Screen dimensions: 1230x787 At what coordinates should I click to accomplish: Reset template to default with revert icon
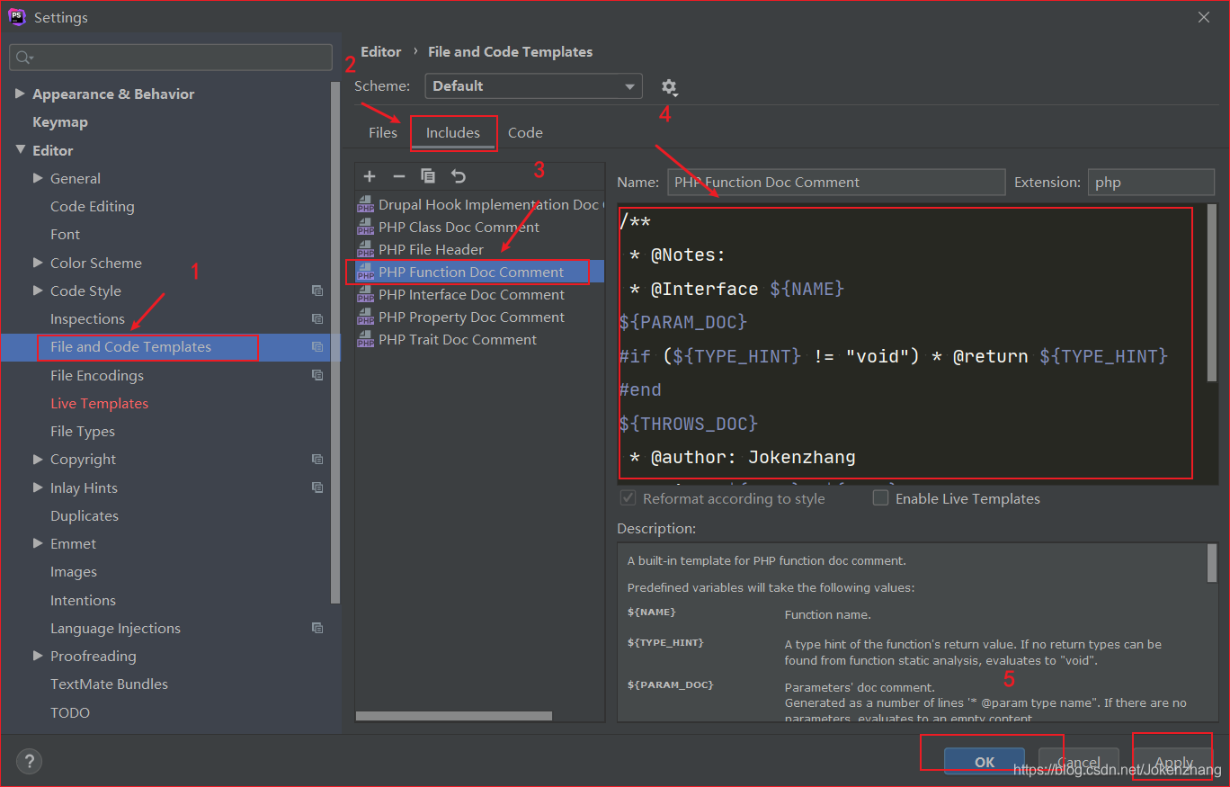[459, 176]
